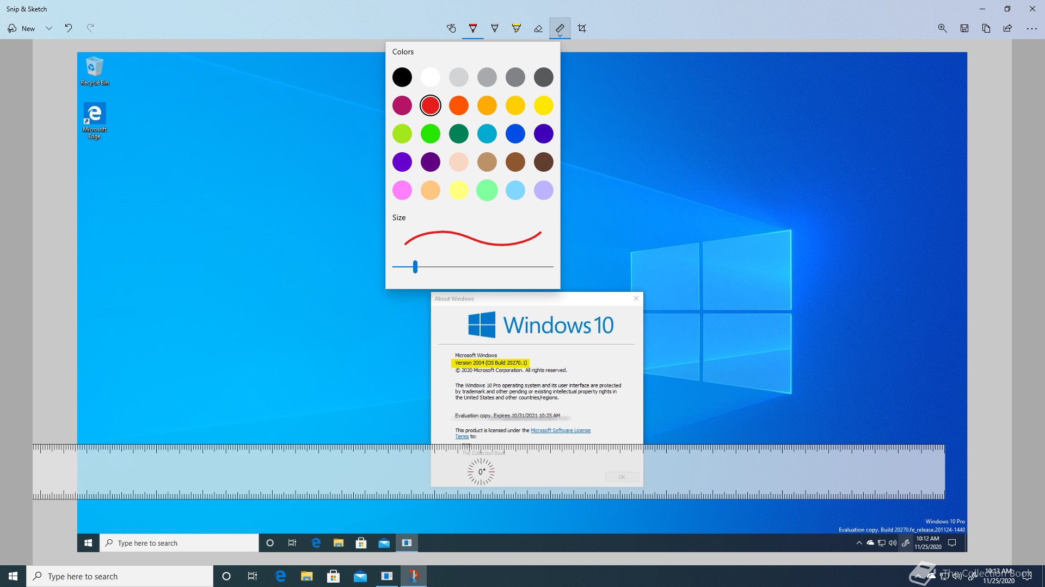
Task: Pick the cyan-blue color swatch
Action: point(487,134)
